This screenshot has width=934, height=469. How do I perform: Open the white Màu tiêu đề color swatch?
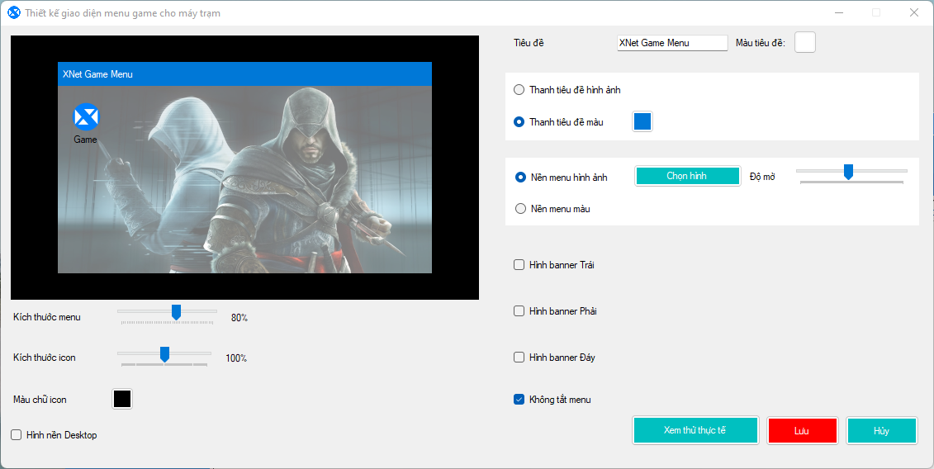pos(804,42)
